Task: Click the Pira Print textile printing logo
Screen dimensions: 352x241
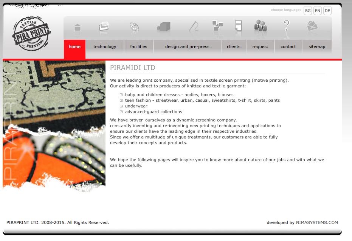Action: (31, 34)
